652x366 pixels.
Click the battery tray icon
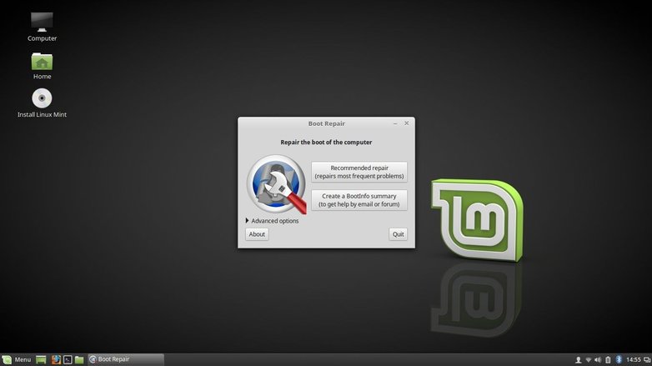[x=608, y=360]
